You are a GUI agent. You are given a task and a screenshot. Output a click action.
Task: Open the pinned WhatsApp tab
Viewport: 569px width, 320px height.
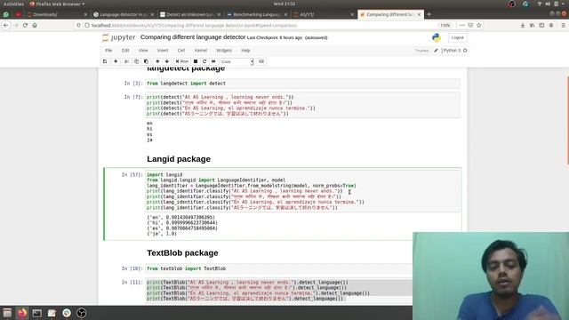(x=6, y=14)
